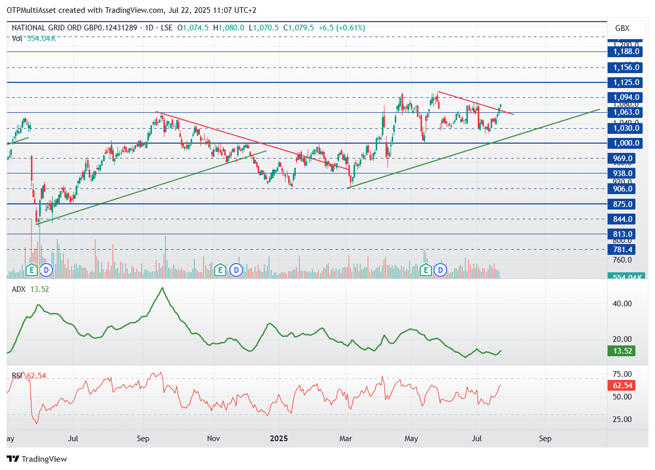
Task: Click the RSI indicator title
Action: pyautogui.click(x=17, y=376)
